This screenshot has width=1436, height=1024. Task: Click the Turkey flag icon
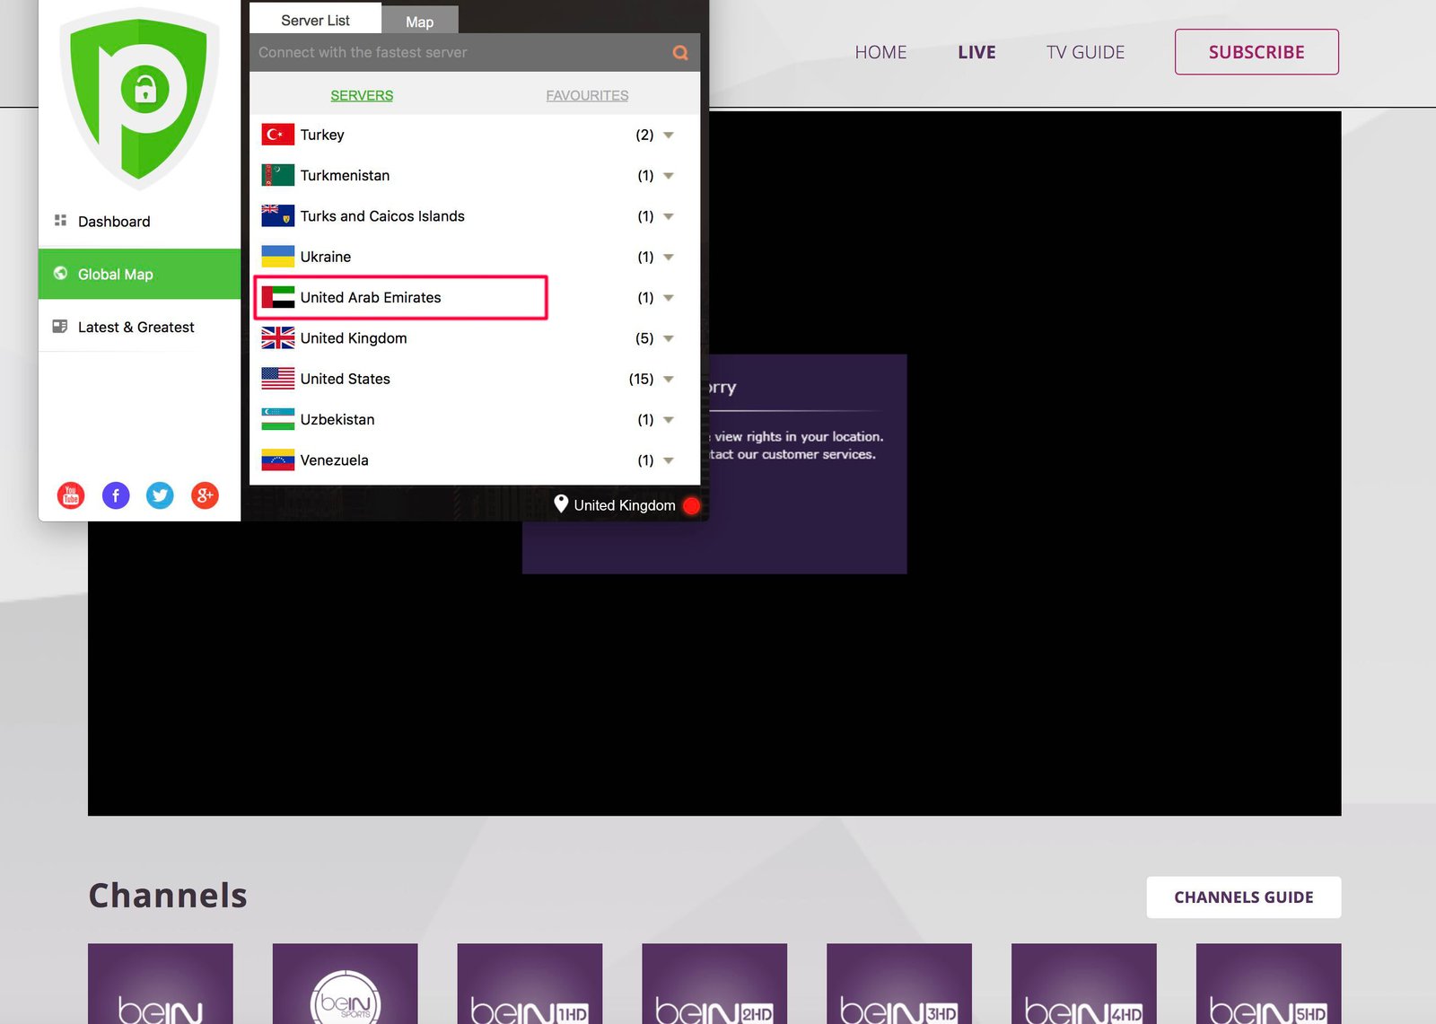[x=278, y=135]
